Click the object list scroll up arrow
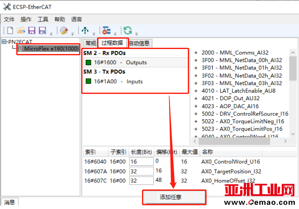 [293, 52]
